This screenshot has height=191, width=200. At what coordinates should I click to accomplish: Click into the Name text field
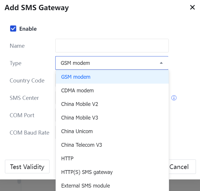point(112,46)
